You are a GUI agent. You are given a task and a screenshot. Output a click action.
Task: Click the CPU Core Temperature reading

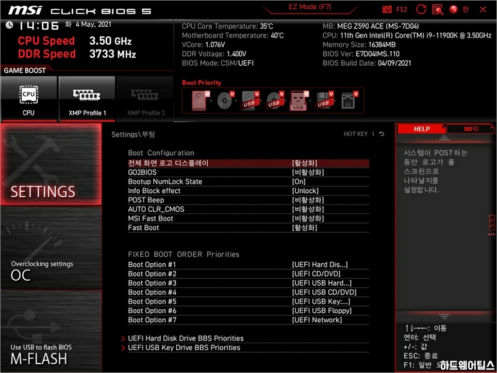[227, 26]
